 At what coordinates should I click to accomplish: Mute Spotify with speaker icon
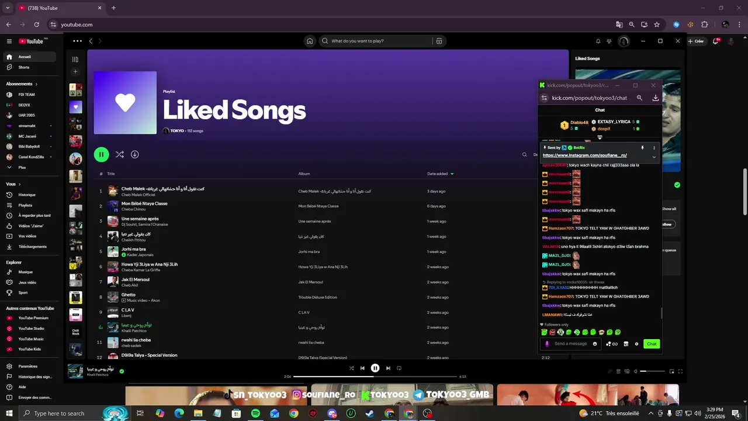tap(635, 371)
